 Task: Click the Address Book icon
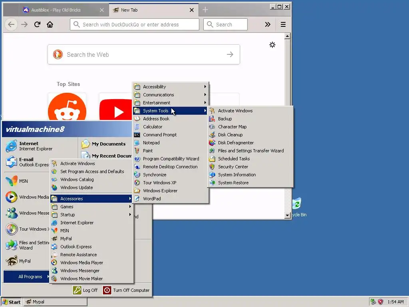(x=137, y=119)
